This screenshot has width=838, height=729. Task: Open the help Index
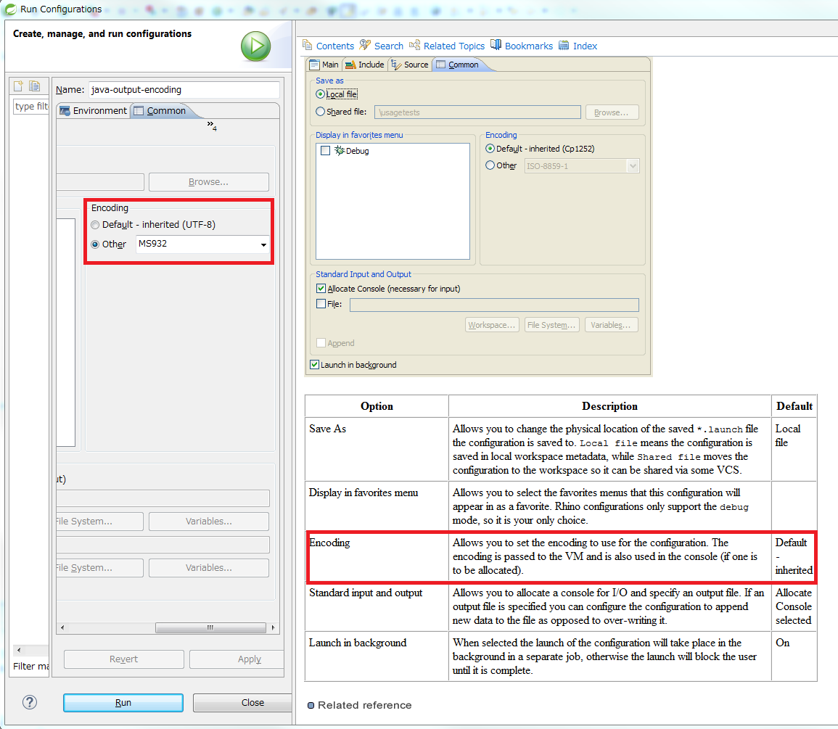(x=580, y=45)
